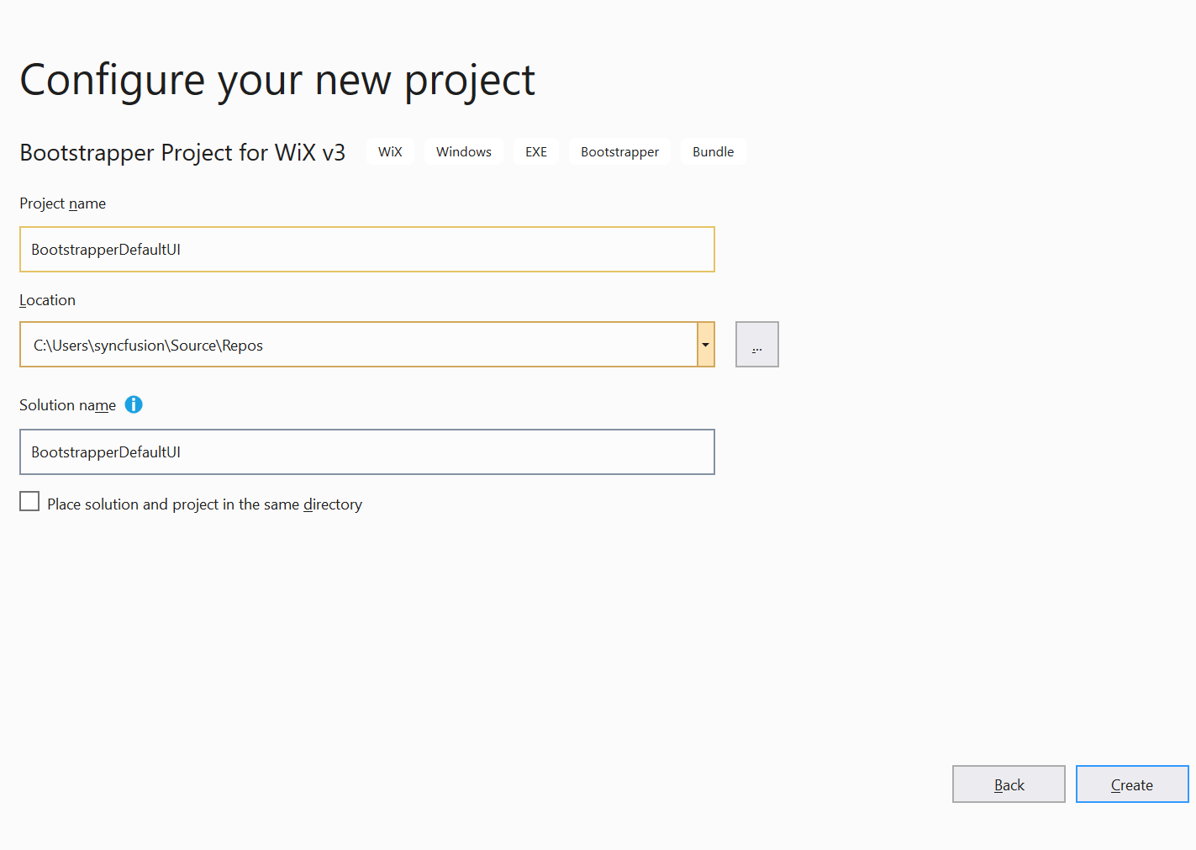Click the "Place solution and project" label text

(204, 504)
